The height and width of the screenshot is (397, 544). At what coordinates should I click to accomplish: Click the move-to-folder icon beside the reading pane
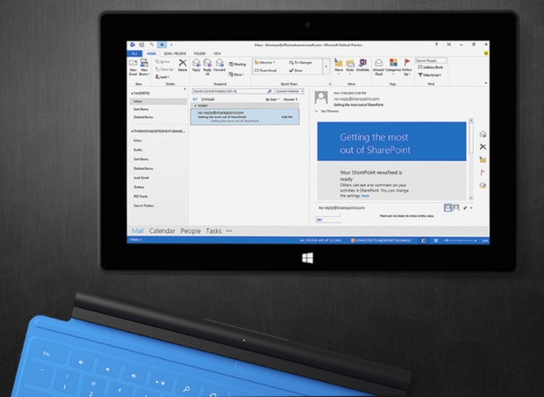tap(483, 159)
